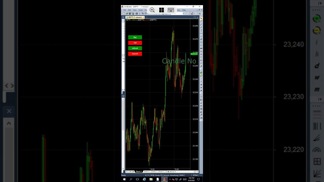Click the Windows Start button

click(x=124, y=179)
